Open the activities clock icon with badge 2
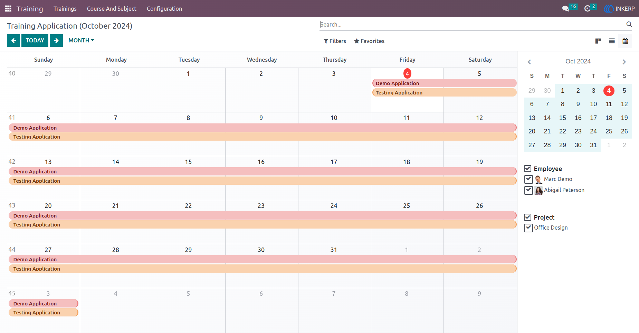The height and width of the screenshot is (333, 639). (587, 9)
